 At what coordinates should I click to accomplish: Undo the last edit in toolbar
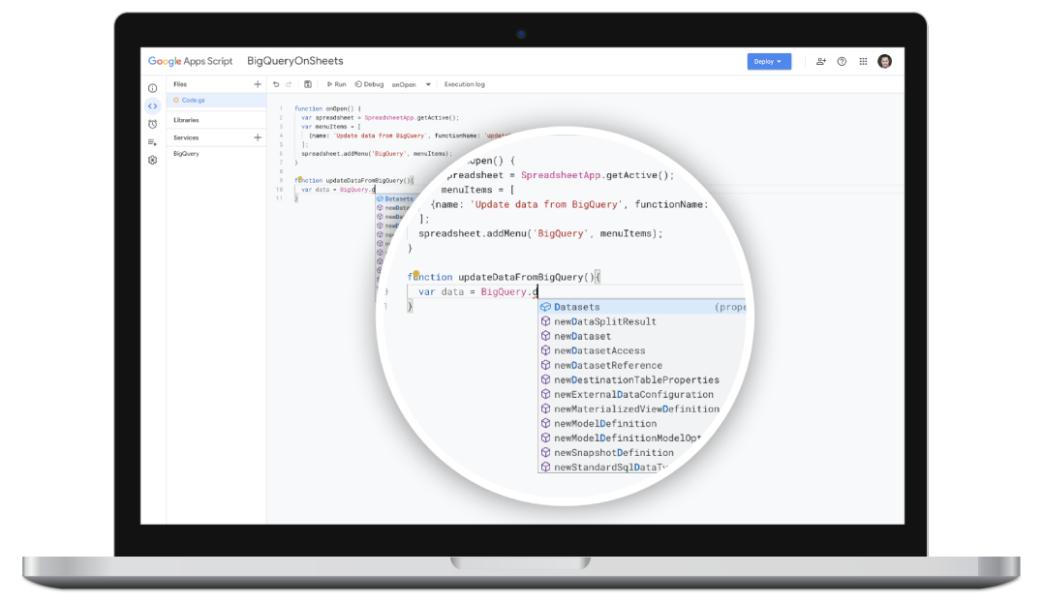[x=276, y=84]
